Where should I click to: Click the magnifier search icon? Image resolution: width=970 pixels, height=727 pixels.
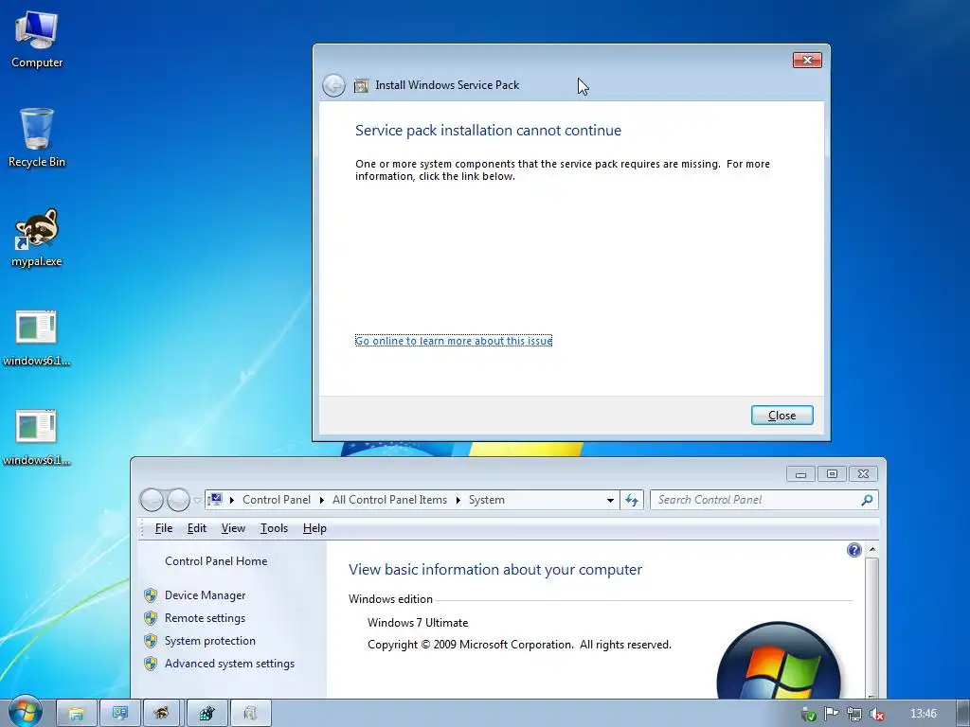click(867, 500)
